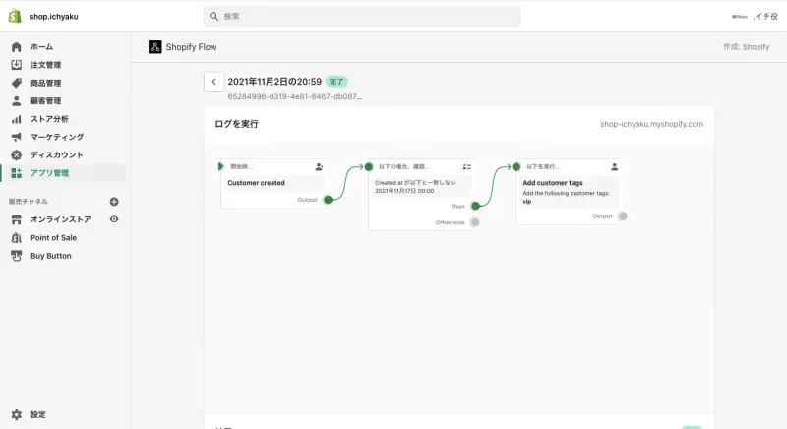787x429 pixels.
Task: Go back with the left chevron button
Action: click(x=213, y=82)
